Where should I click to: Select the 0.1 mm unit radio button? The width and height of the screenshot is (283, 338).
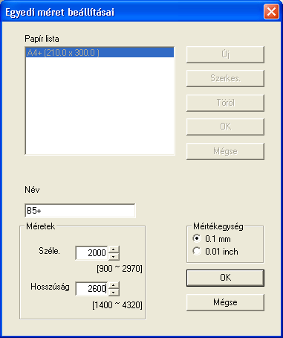click(197, 238)
